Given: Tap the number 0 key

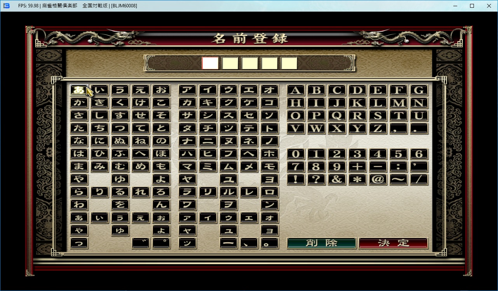Looking at the screenshot, I should click(296, 154).
